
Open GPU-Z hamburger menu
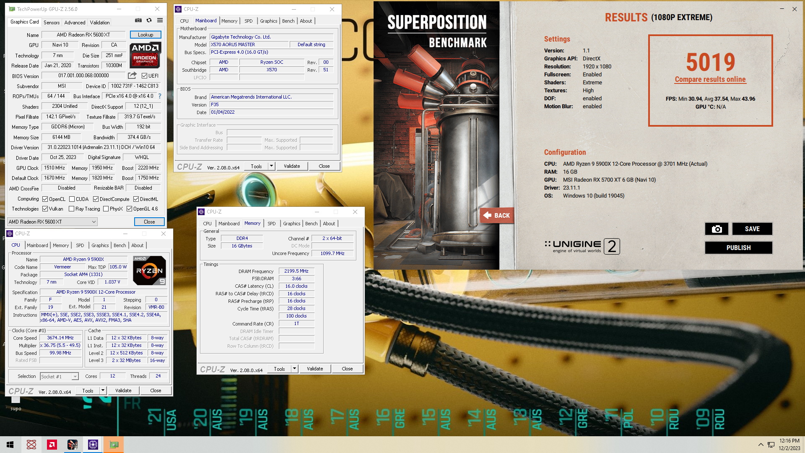[x=160, y=20]
